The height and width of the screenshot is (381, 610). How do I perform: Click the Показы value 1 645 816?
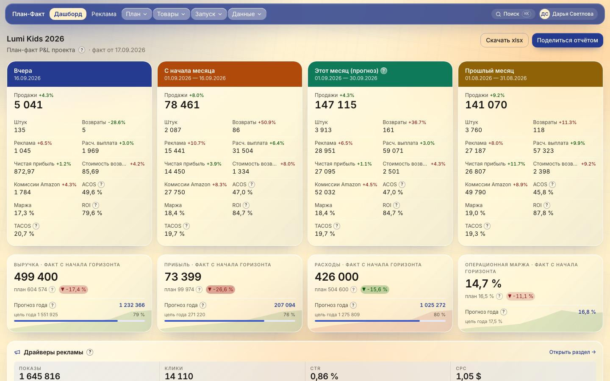point(40,376)
